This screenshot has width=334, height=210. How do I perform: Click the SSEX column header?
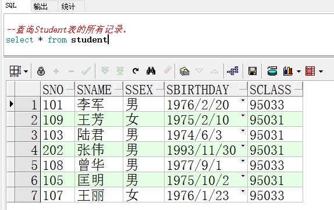click(x=143, y=90)
